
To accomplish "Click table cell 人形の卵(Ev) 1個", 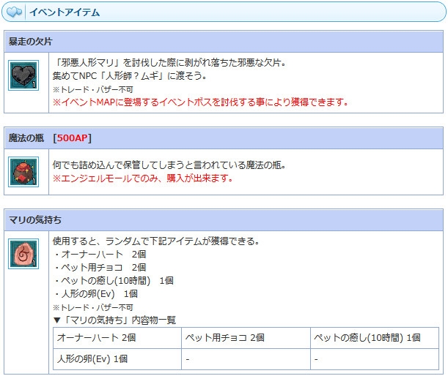I will pyautogui.click(x=117, y=359).
